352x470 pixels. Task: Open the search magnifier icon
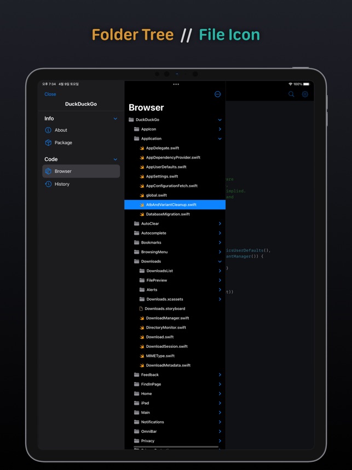[x=291, y=94]
